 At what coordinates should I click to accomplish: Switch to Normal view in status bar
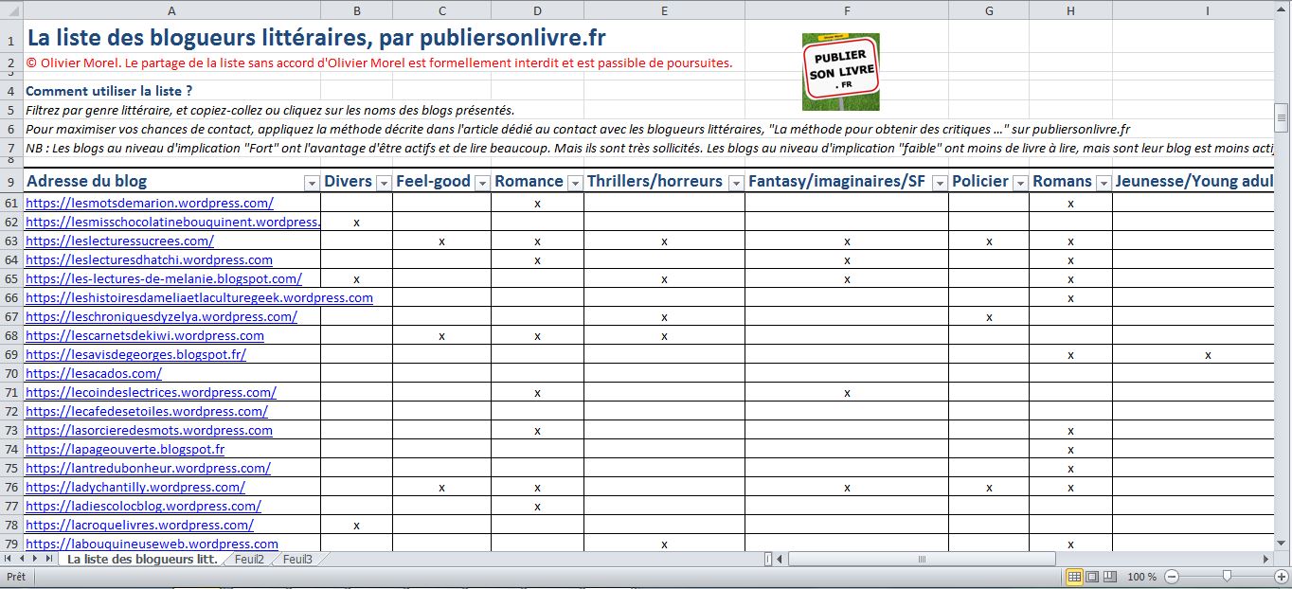pyautogui.click(x=1074, y=577)
